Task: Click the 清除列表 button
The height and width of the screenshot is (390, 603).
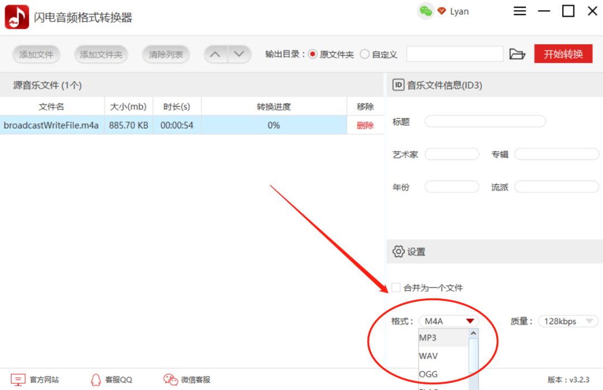Action: (x=166, y=54)
